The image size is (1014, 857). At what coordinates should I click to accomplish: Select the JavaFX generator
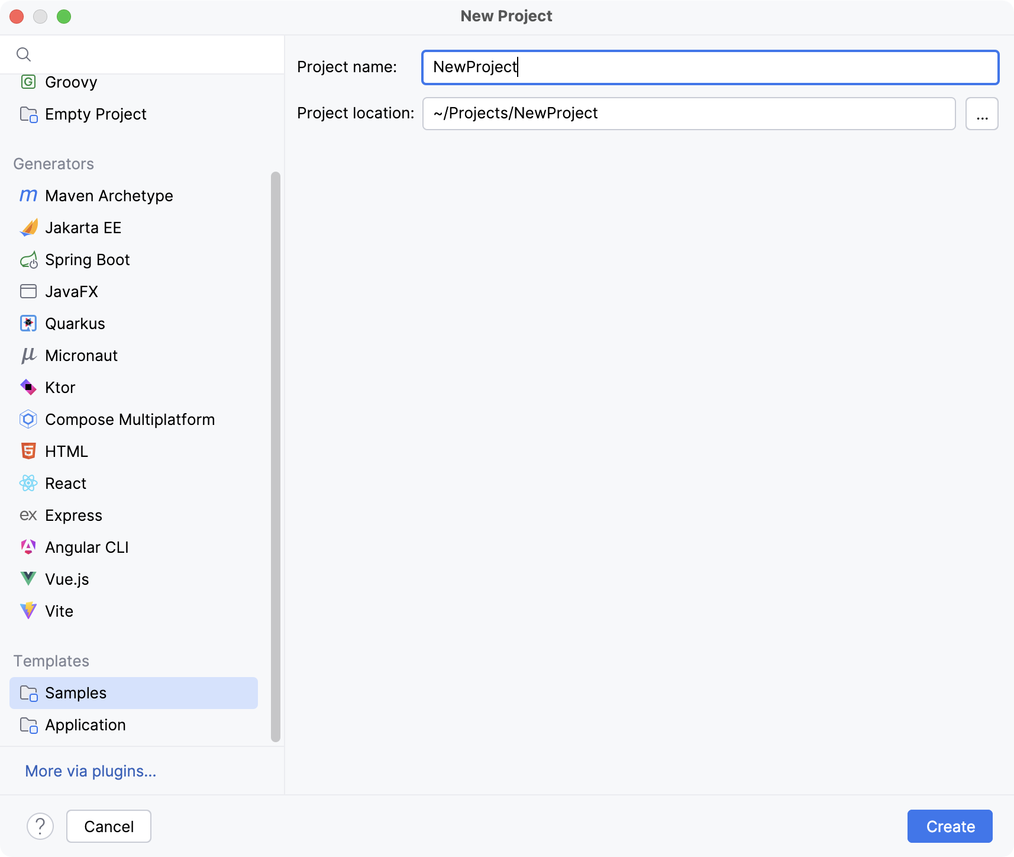[71, 291]
